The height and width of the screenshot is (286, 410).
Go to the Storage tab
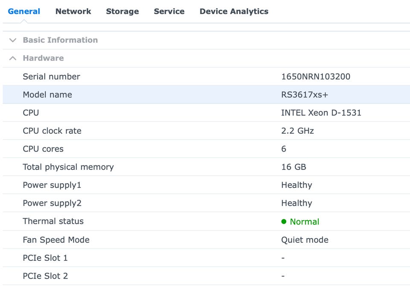(122, 12)
